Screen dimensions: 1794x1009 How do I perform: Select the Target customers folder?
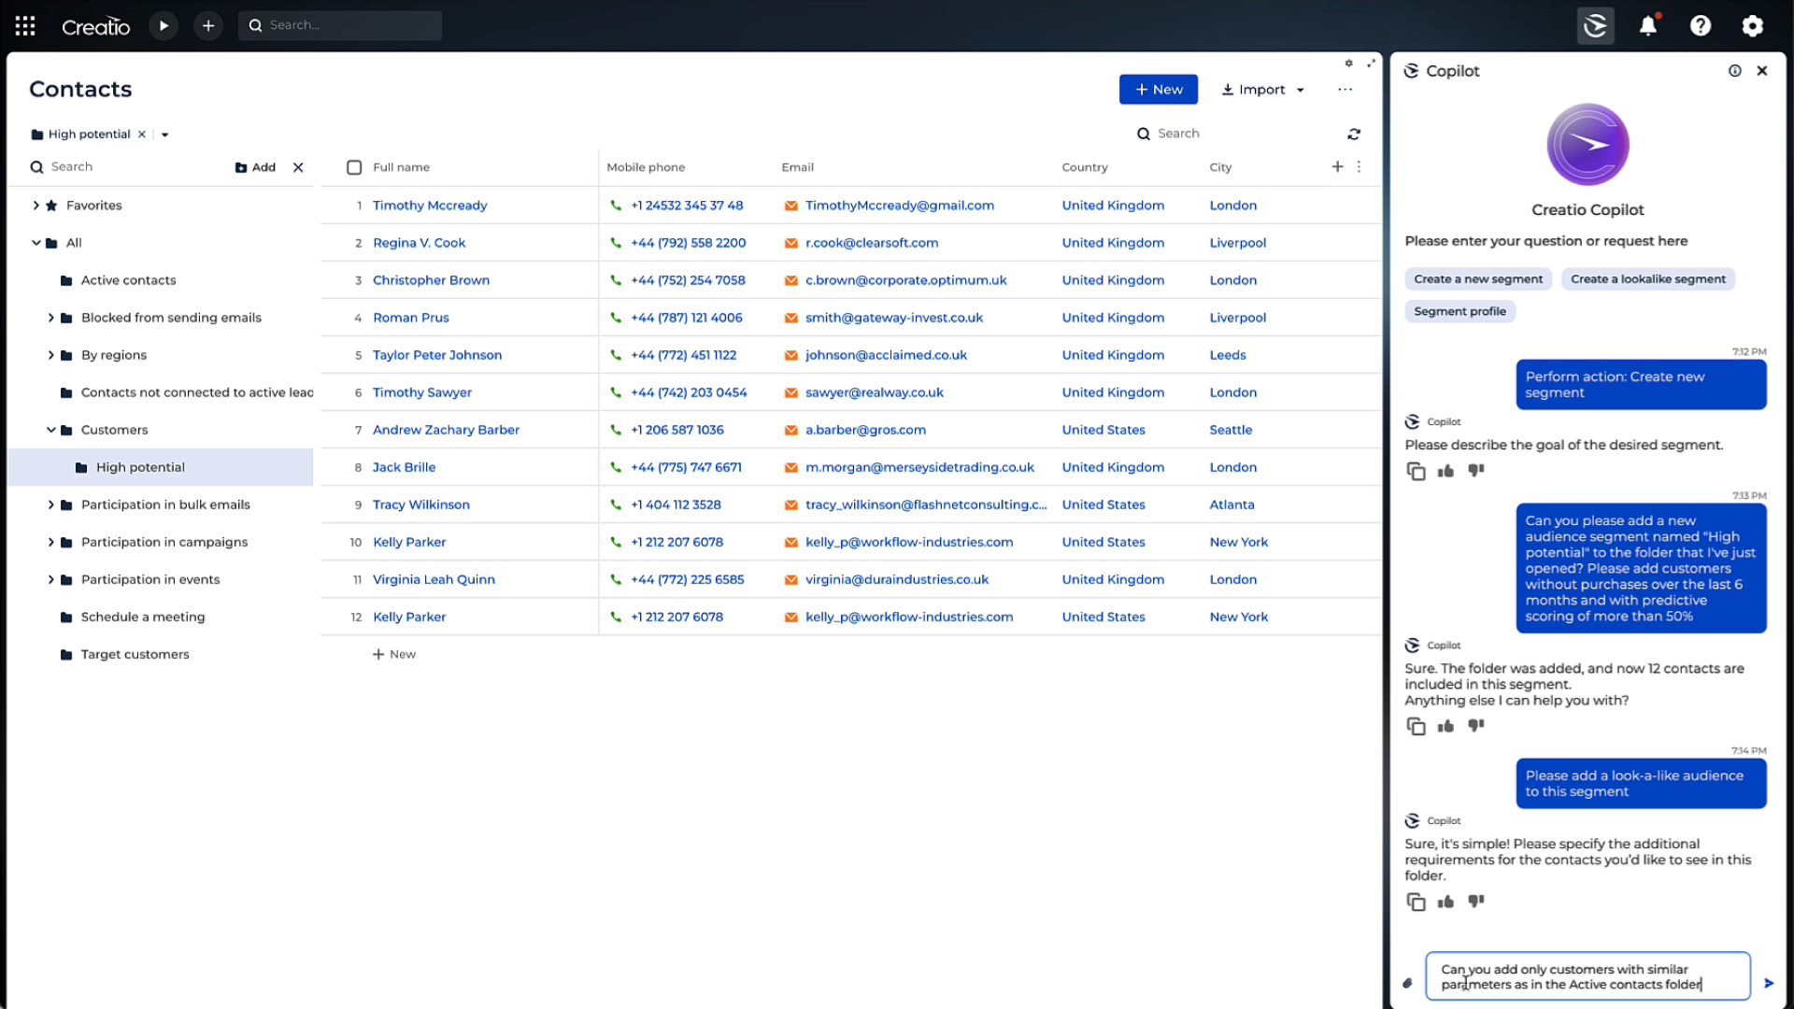(x=135, y=654)
